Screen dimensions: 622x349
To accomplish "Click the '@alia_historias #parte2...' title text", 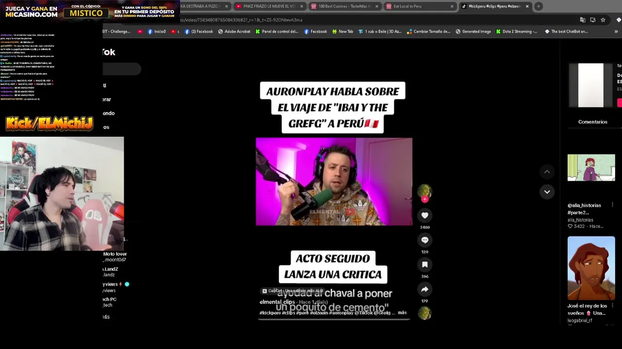I will click(585, 209).
